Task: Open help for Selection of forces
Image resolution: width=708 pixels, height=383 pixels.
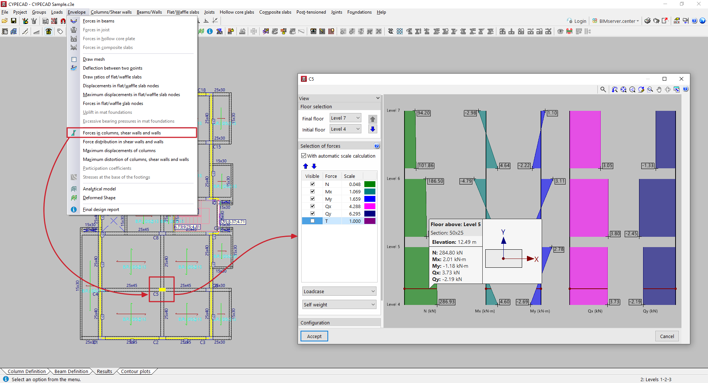Action: tap(376, 146)
